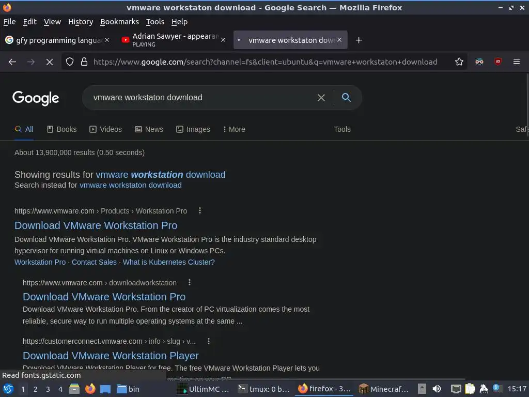Image resolution: width=529 pixels, height=397 pixels.
Task: Open the Workstation Pro sitelink
Action: pyautogui.click(x=40, y=262)
